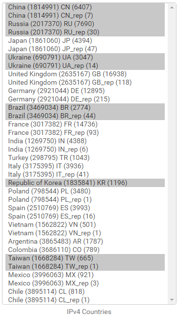Image resolution: width=178 pixels, height=316 pixels.
Task: Choose Argentina AR (1787) option
Action: pyautogui.click(x=85, y=241)
